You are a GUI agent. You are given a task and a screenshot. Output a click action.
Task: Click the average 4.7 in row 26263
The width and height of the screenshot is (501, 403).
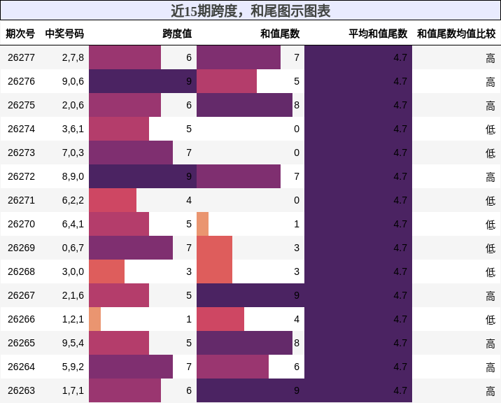400,390
